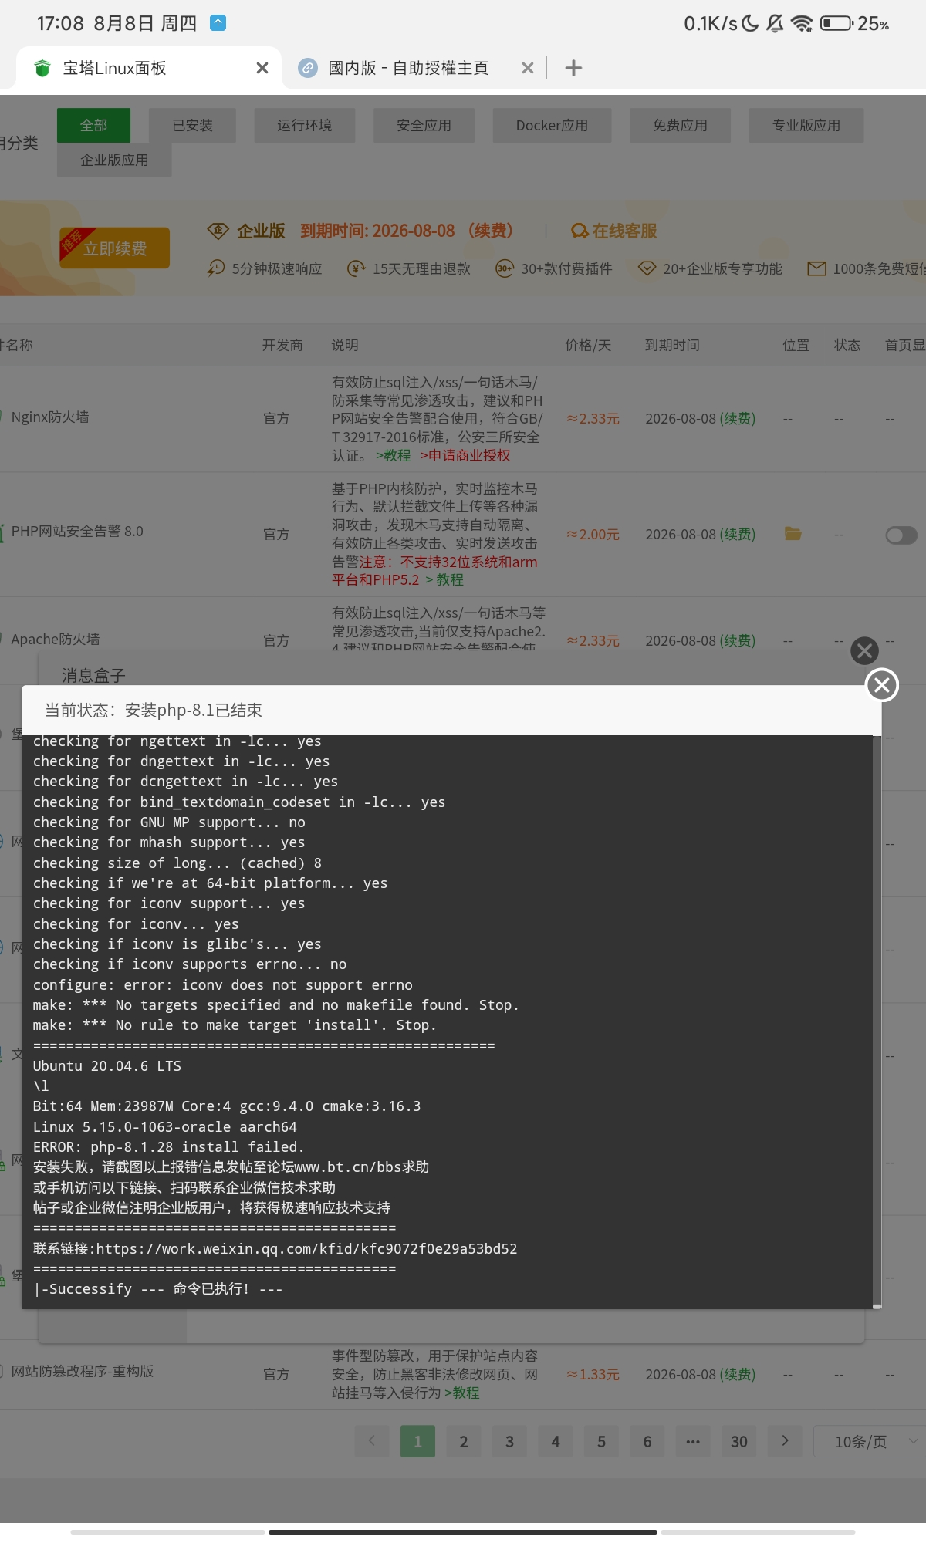Select the Docker应用 category filter
Screen dimensions: 926x1543
552,125
